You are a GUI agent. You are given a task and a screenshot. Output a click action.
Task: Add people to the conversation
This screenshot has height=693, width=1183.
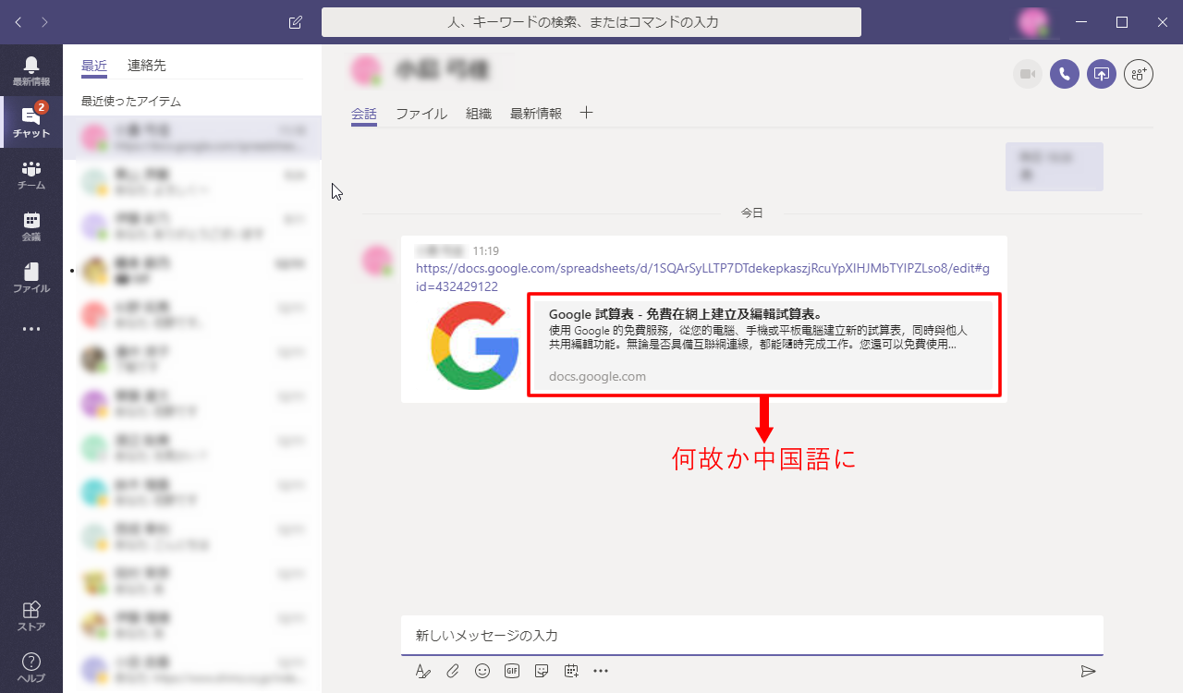click(1138, 74)
